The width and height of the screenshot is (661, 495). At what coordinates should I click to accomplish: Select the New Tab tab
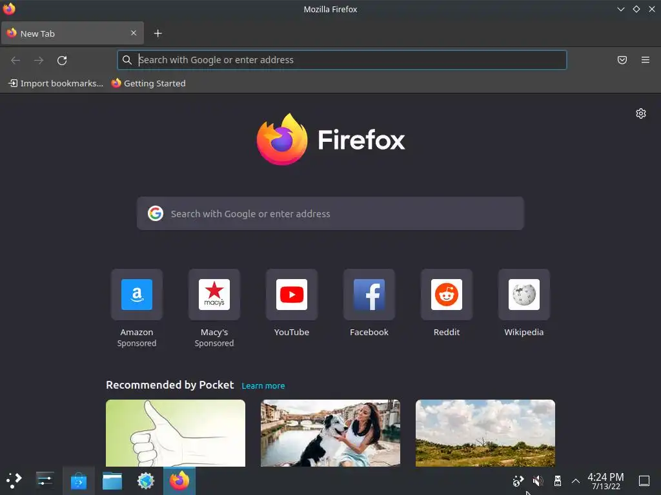tap(72, 34)
